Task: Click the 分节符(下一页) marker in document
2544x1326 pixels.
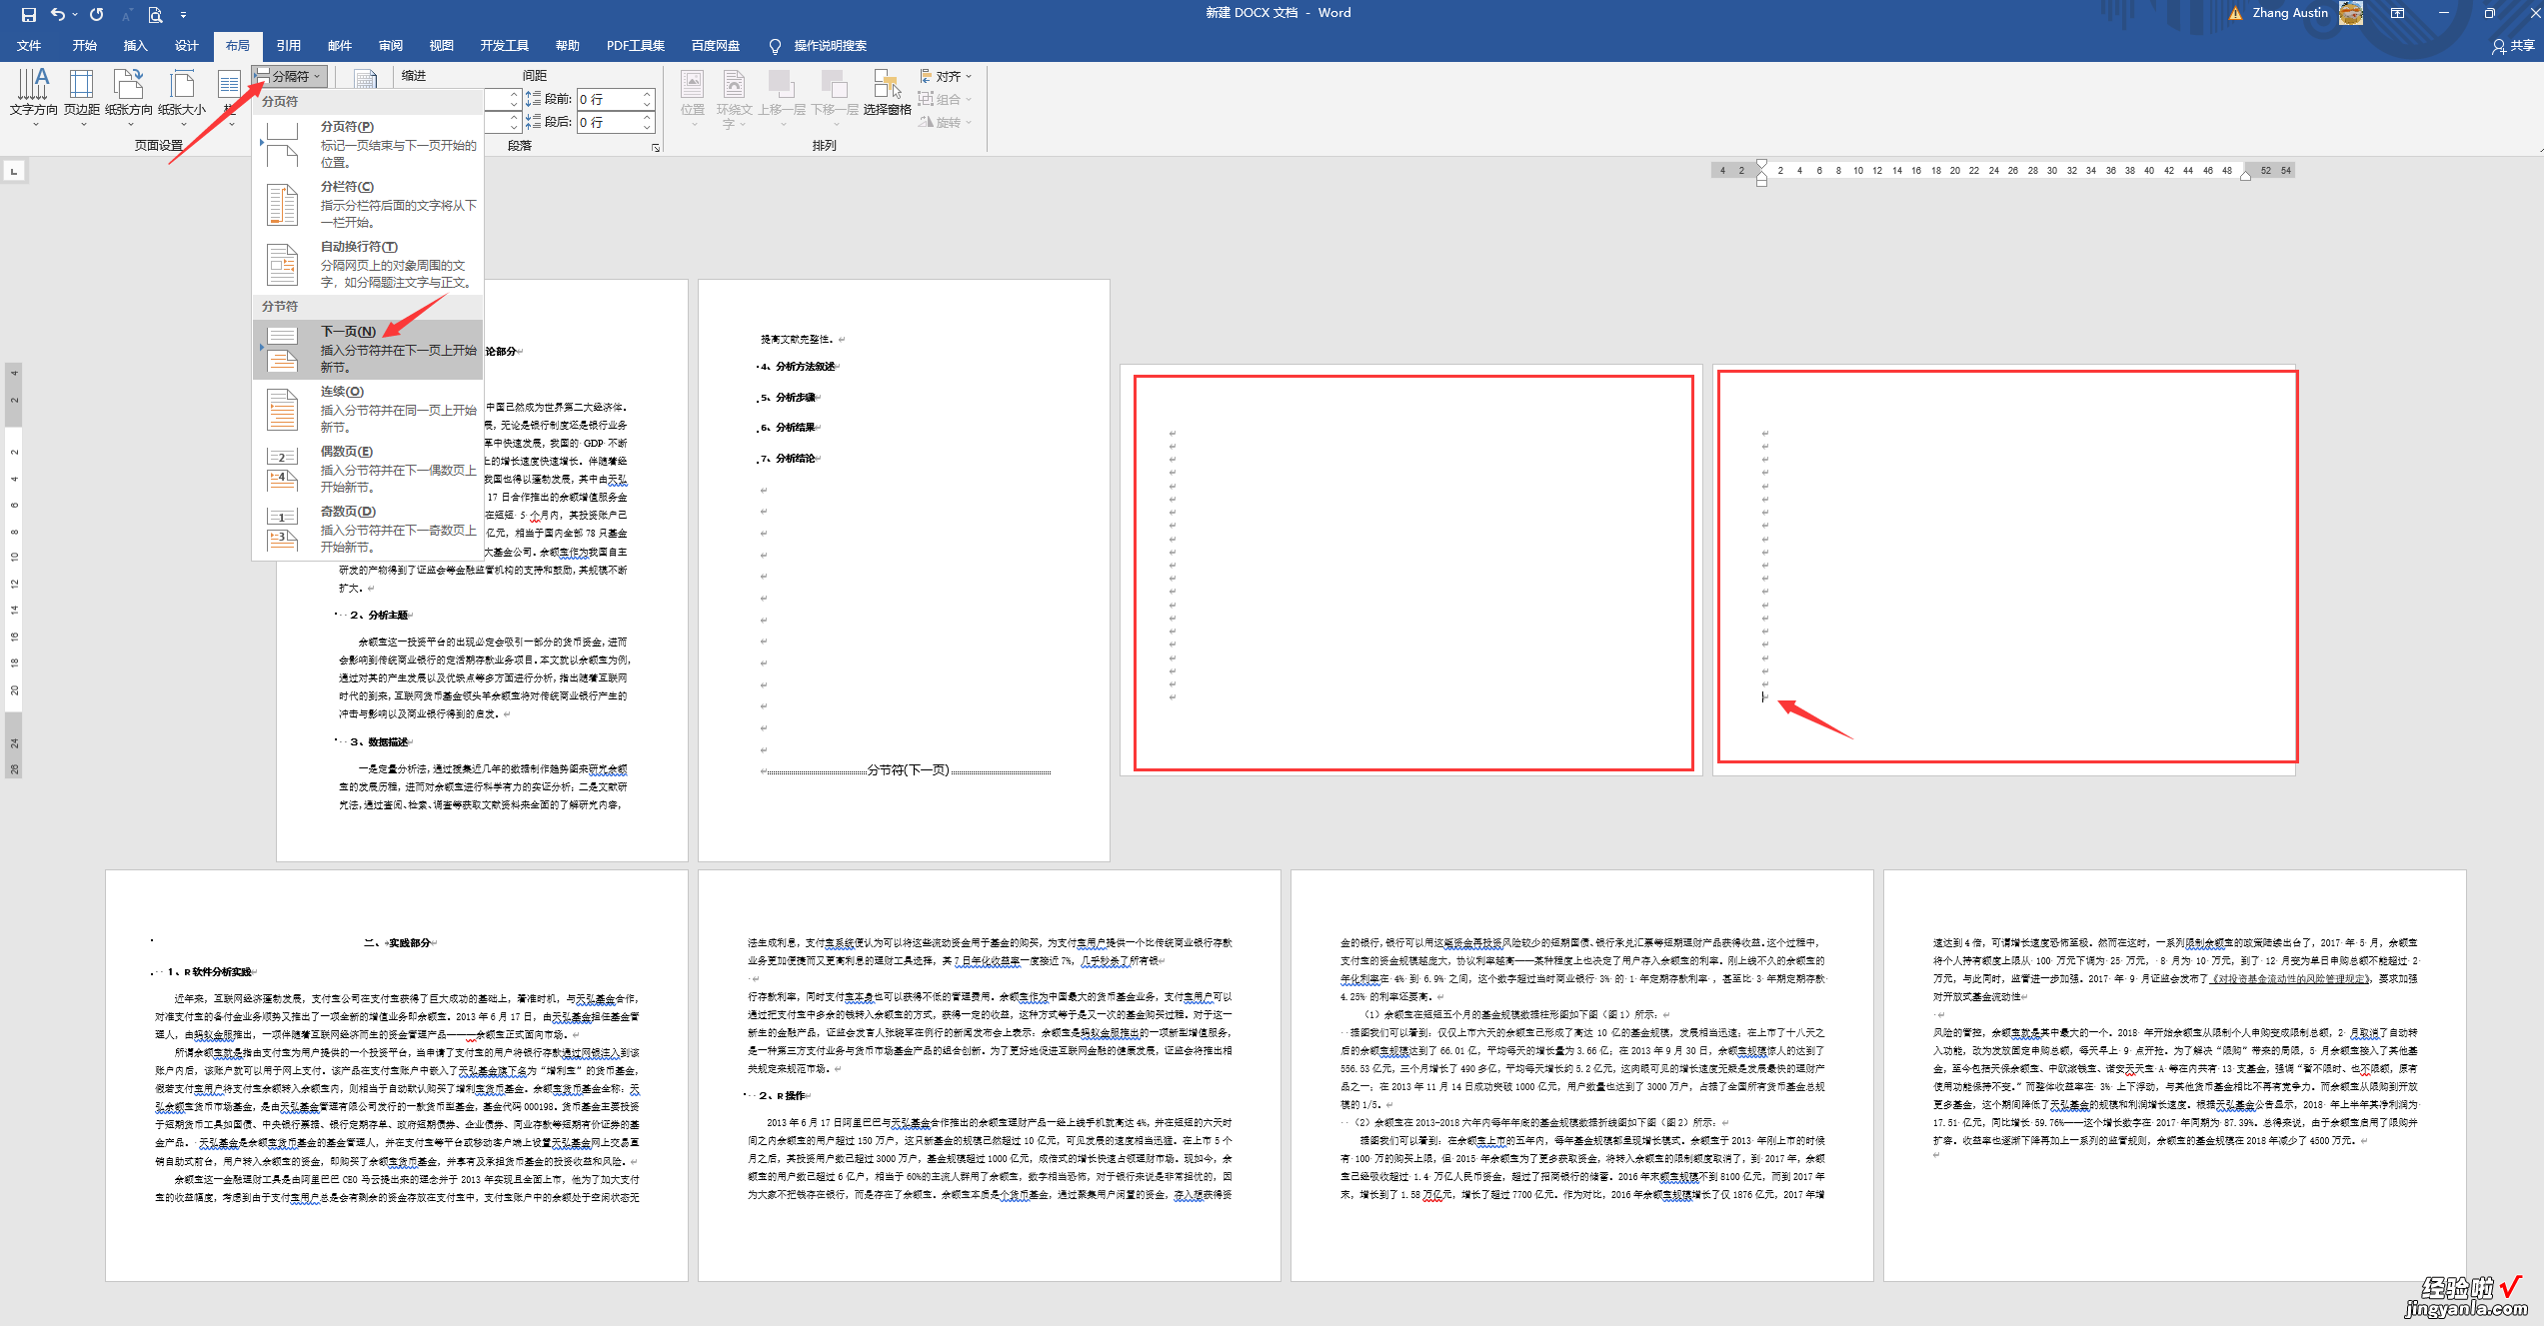Action: (907, 769)
